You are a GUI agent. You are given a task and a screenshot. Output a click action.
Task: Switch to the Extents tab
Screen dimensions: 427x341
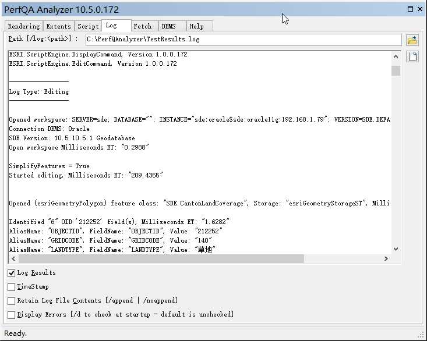[x=59, y=26]
